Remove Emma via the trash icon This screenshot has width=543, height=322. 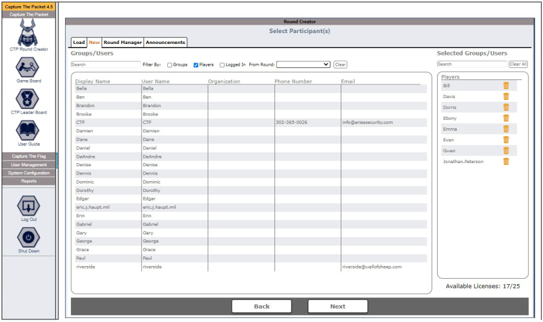pyautogui.click(x=506, y=129)
